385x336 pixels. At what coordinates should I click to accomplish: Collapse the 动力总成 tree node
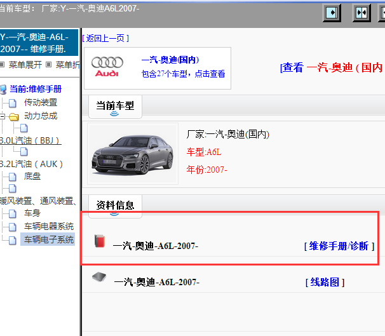2,116
